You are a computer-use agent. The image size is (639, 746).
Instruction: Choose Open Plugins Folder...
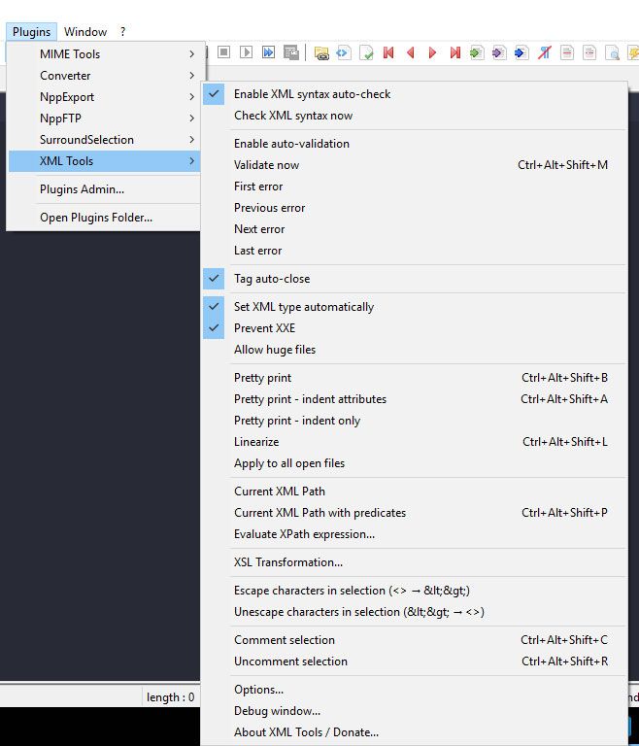pos(104,218)
